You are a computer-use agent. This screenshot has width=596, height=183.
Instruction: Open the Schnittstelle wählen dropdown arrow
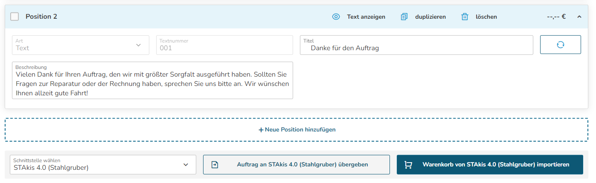click(x=186, y=165)
